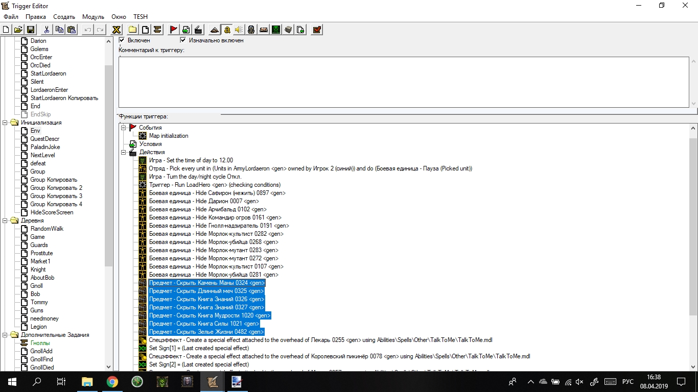Open the Object Editor helmet icon
Viewport: 698px width, 392px height.
point(251,30)
